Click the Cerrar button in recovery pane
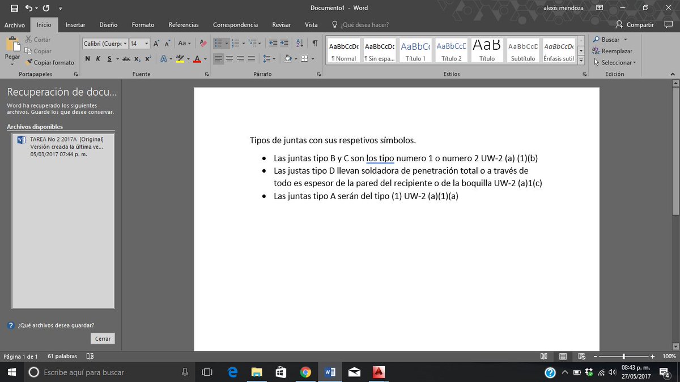The image size is (680, 382). click(x=103, y=338)
